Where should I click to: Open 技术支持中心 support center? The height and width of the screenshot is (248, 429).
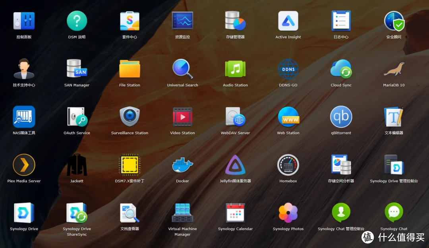[24, 69]
